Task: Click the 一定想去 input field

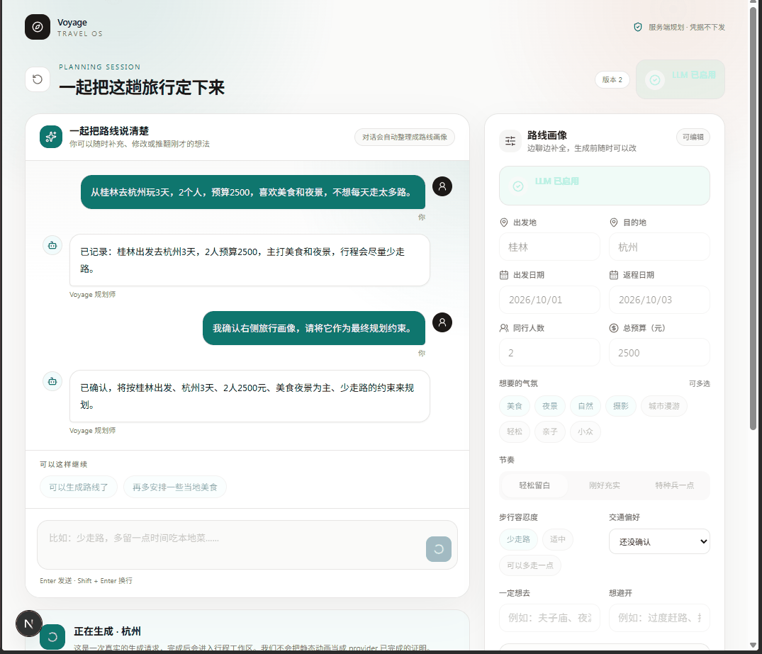Action: [549, 618]
